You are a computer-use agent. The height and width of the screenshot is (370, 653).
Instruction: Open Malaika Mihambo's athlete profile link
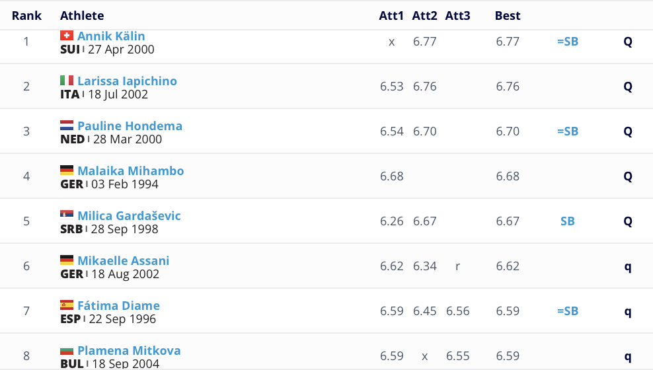click(130, 171)
